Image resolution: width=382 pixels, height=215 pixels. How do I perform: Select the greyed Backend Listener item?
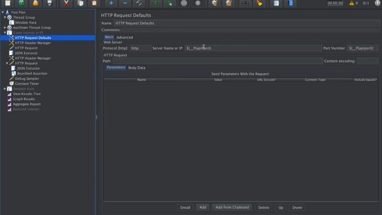tap(26, 109)
